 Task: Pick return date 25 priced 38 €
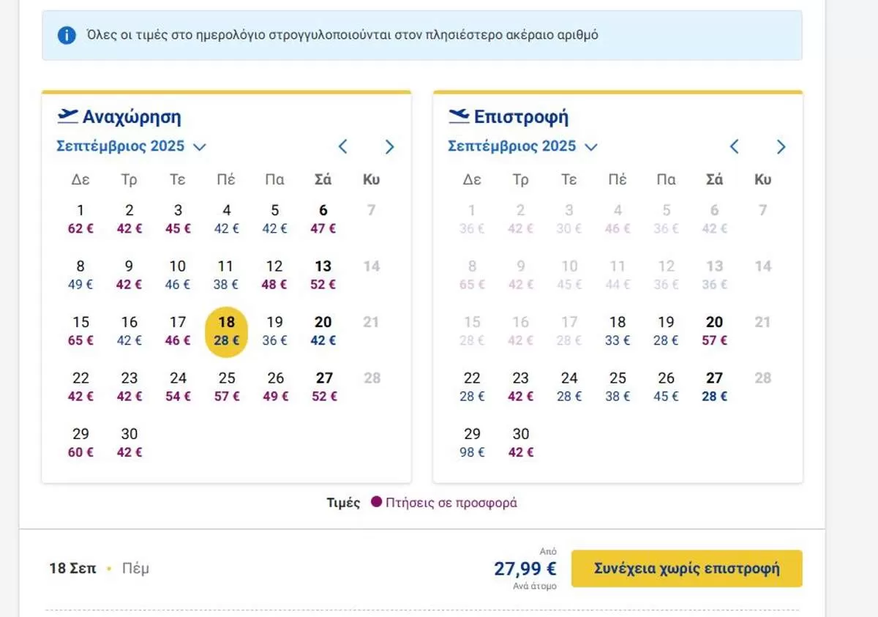[618, 387]
